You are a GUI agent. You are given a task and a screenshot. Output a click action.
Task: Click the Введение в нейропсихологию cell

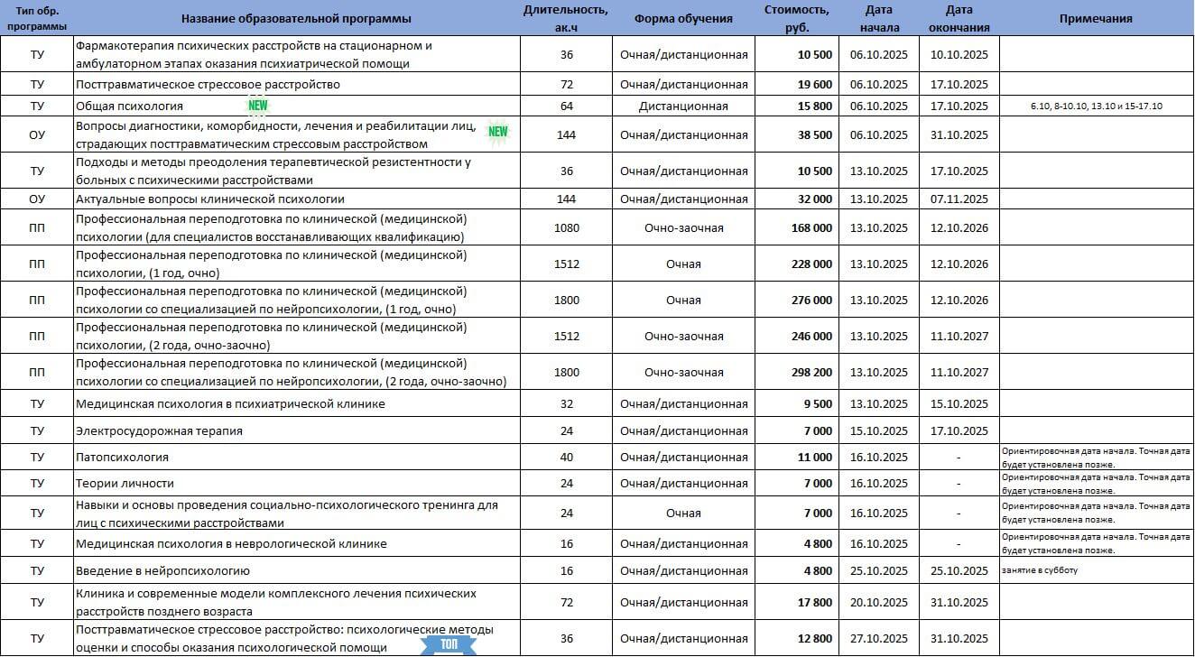pyautogui.click(x=162, y=570)
